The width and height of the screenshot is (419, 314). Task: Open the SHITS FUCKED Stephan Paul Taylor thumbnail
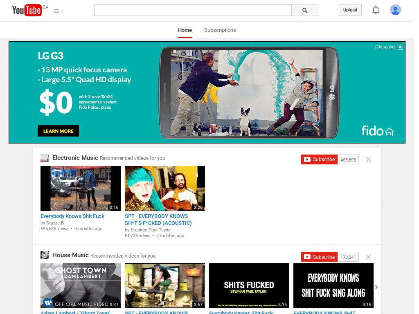tap(249, 286)
